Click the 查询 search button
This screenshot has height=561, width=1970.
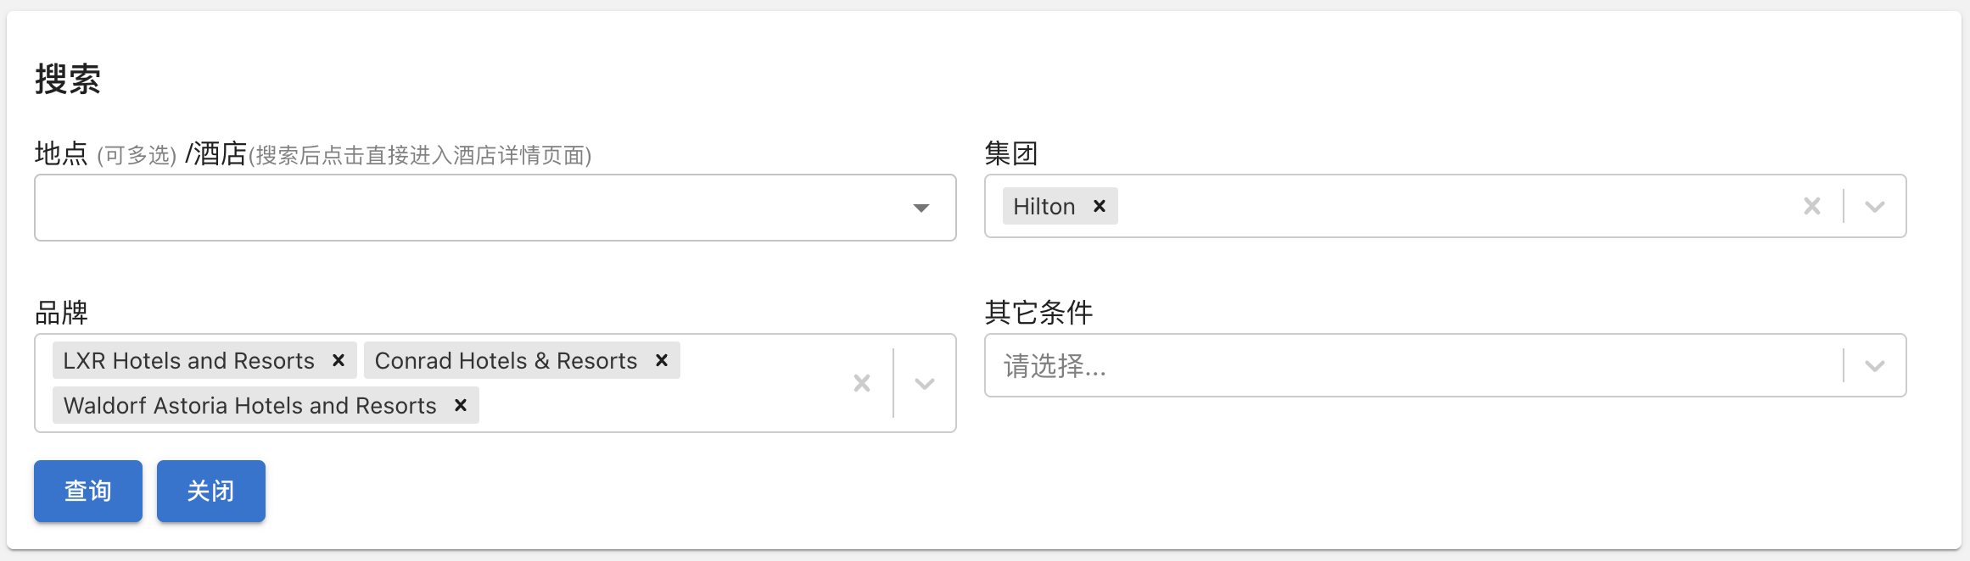88,491
